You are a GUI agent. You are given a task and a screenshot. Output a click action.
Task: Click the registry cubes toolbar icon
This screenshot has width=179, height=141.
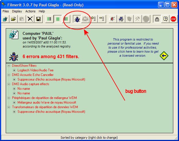point(5,19)
